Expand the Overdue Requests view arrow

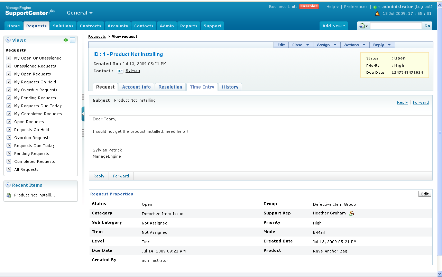(x=8, y=137)
